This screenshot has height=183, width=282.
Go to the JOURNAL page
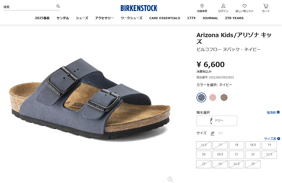210,18
